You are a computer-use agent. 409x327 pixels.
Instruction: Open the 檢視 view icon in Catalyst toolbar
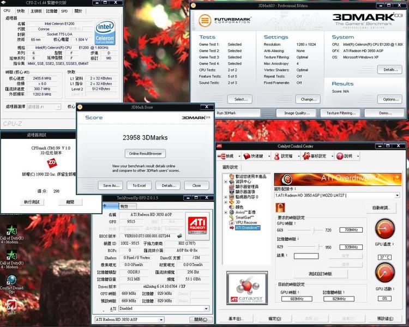tap(221, 156)
